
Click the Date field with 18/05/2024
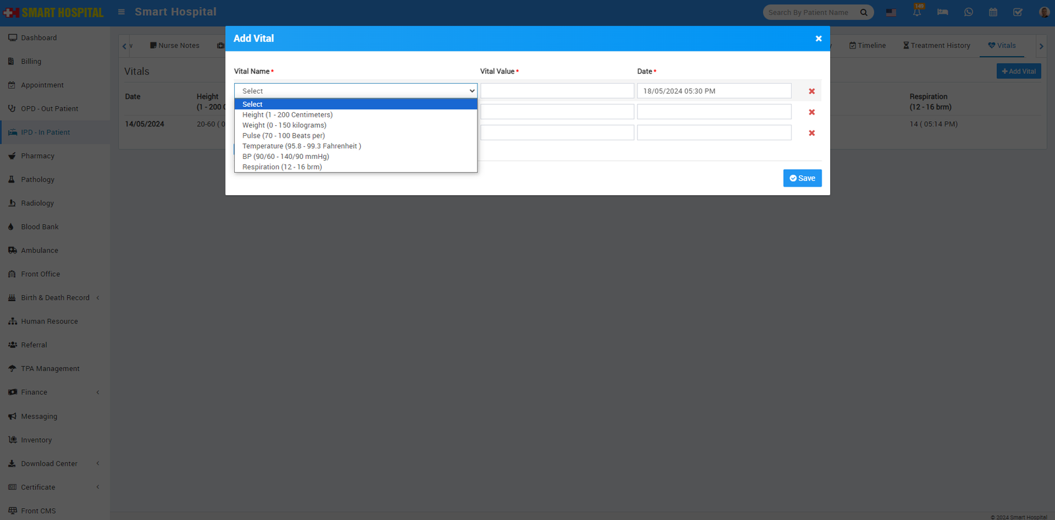pyautogui.click(x=713, y=91)
